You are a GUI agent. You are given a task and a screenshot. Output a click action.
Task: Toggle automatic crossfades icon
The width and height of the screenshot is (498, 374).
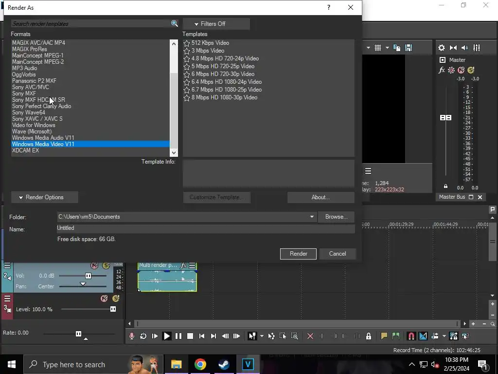[423, 336]
